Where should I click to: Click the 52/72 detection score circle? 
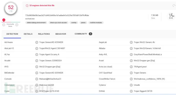pos(11,9)
